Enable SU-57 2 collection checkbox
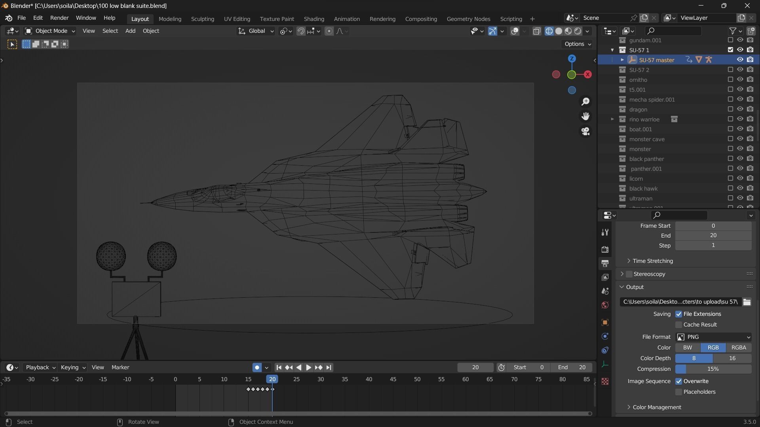Screen dimensions: 760x427 [730, 70]
